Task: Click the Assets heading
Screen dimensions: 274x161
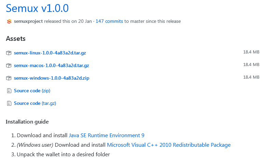Action: click(16, 39)
